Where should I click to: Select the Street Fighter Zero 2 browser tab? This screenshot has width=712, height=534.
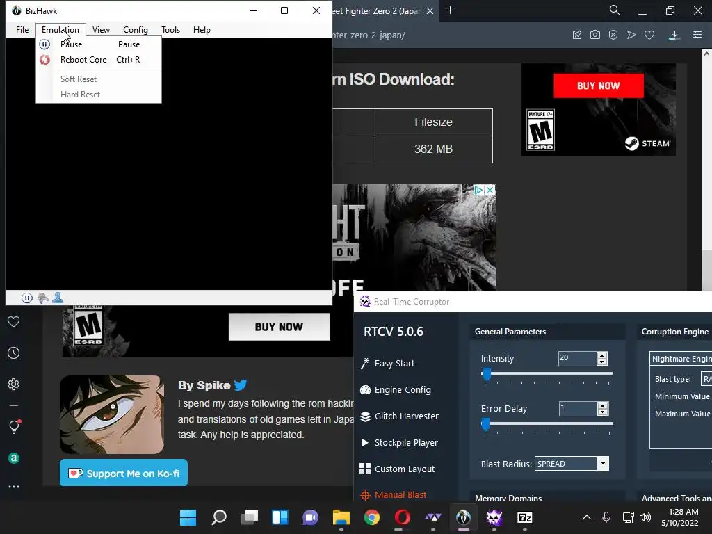(x=377, y=11)
